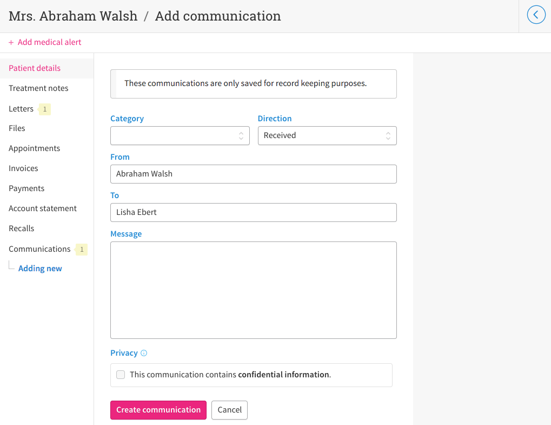Viewport: 551px width, 425px height.
Task: Focus the To field with Lisha Ebert
Action: click(253, 213)
